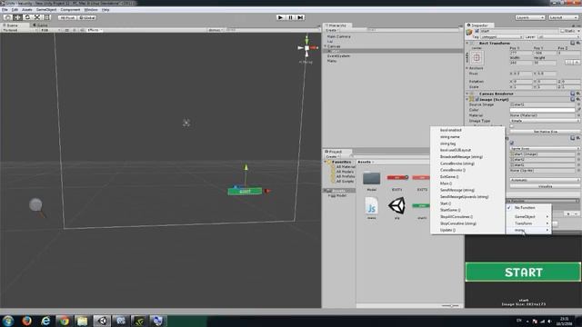Click the scene orientation gizmo
The height and width of the screenshot is (327, 582).
click(307, 48)
